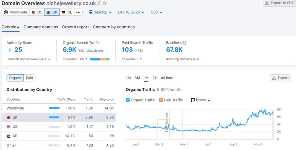This screenshot has width=296, height=150.
Task: Click the US flag in the country table
Action: [9, 127]
